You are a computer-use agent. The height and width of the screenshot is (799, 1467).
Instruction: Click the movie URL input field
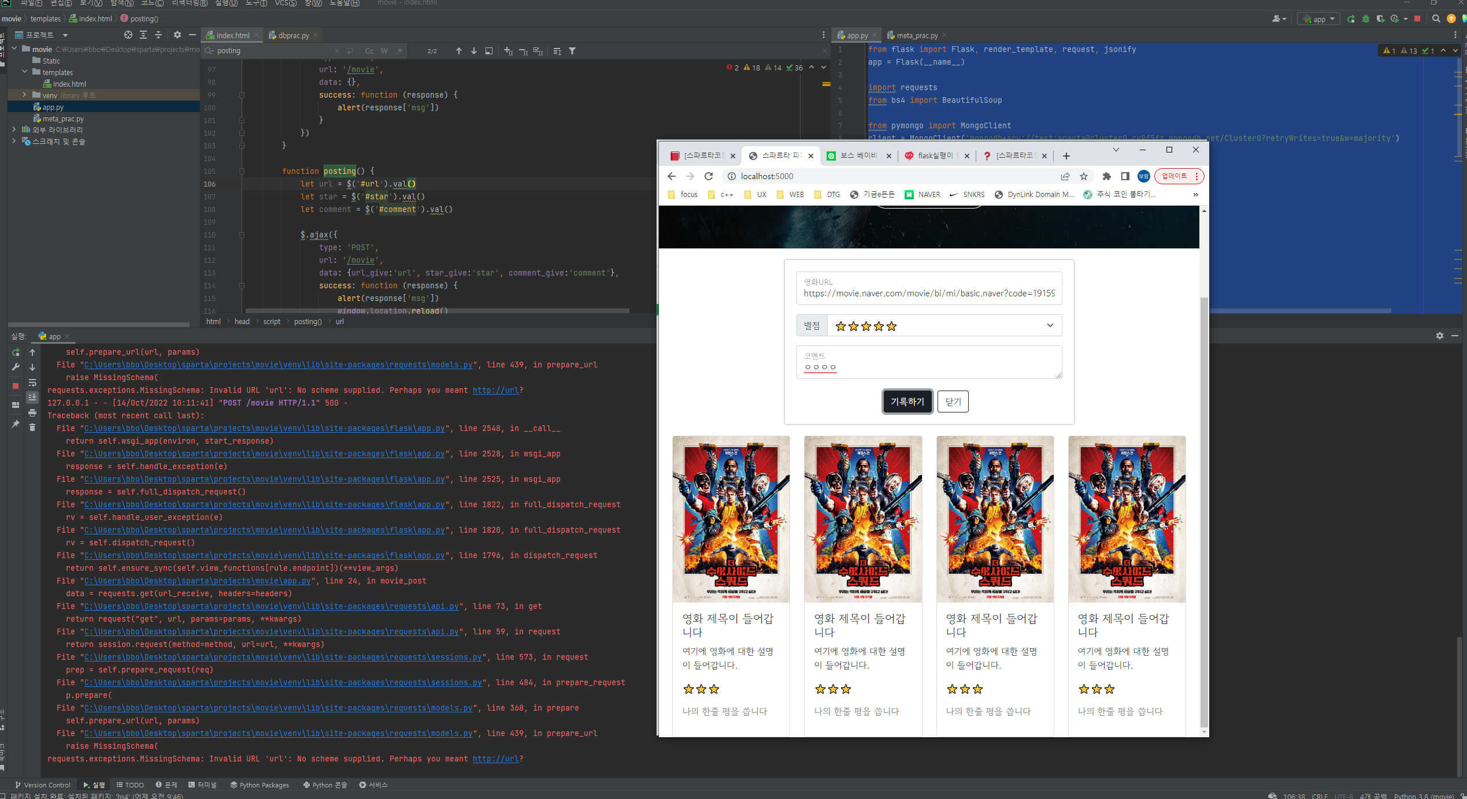point(929,288)
